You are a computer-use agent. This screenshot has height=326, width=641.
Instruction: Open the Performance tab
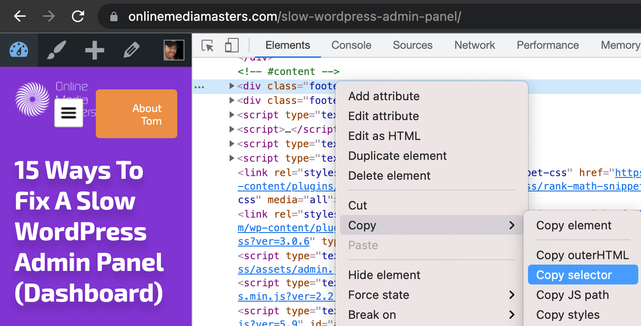click(548, 45)
